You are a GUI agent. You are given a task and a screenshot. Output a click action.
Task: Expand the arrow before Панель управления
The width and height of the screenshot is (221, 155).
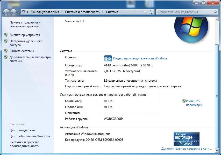28,12
